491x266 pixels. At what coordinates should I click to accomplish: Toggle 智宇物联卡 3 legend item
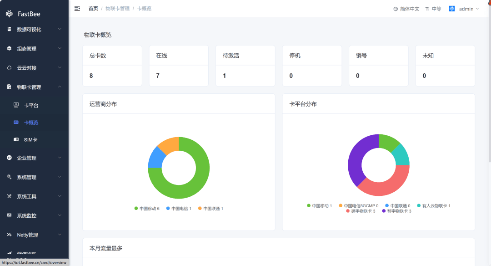pos(396,211)
